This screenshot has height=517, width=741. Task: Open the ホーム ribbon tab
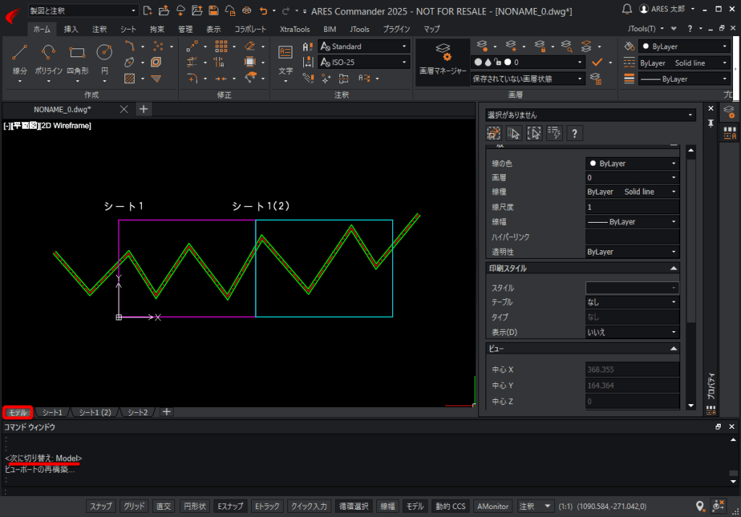[41, 29]
